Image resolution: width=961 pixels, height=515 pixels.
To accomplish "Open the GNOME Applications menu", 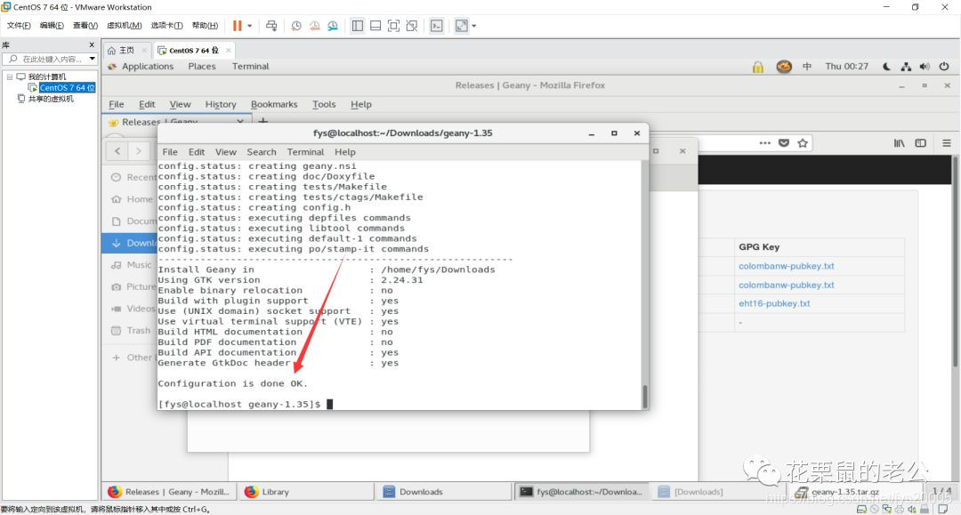I will click(147, 66).
